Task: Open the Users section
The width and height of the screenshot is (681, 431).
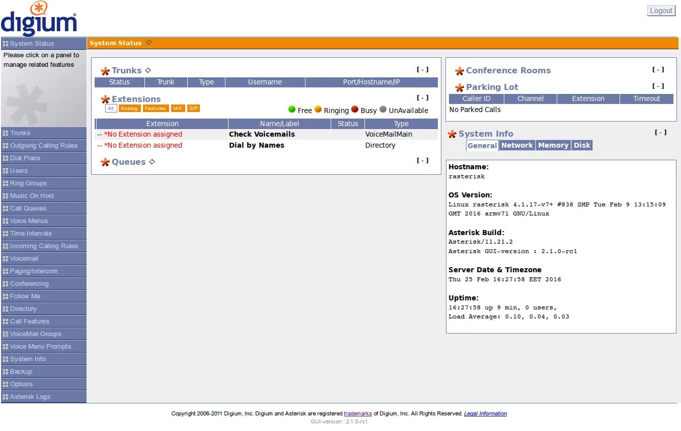Action: tap(43, 171)
